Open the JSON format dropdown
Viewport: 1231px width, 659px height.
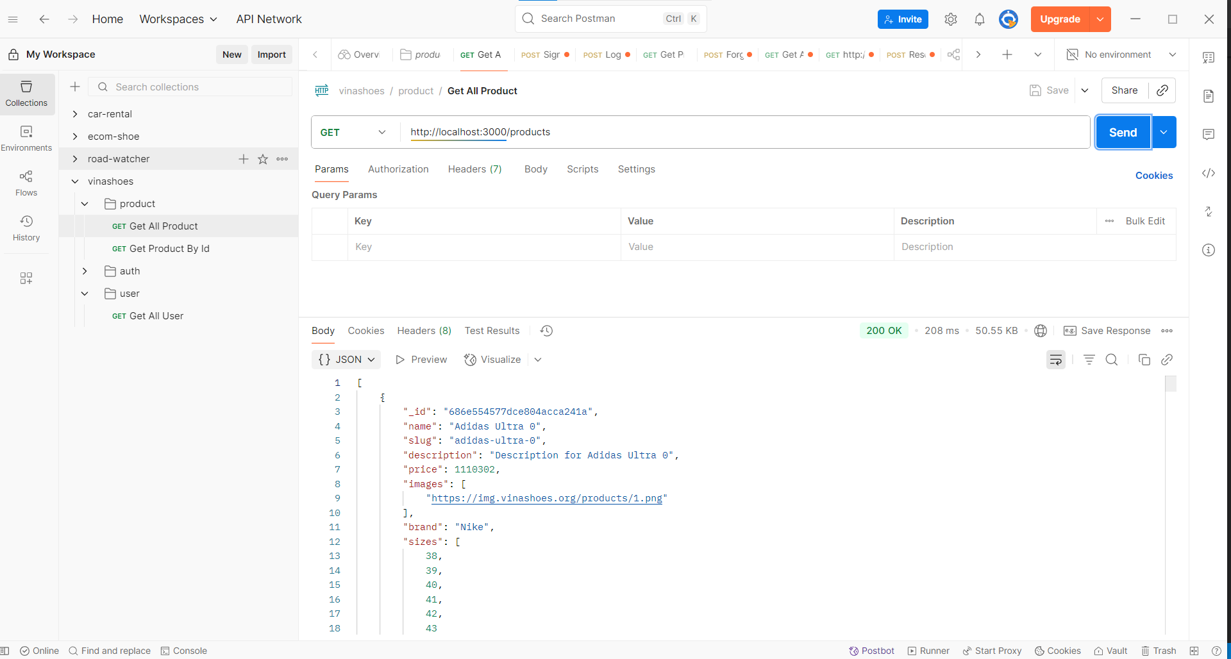click(346, 360)
